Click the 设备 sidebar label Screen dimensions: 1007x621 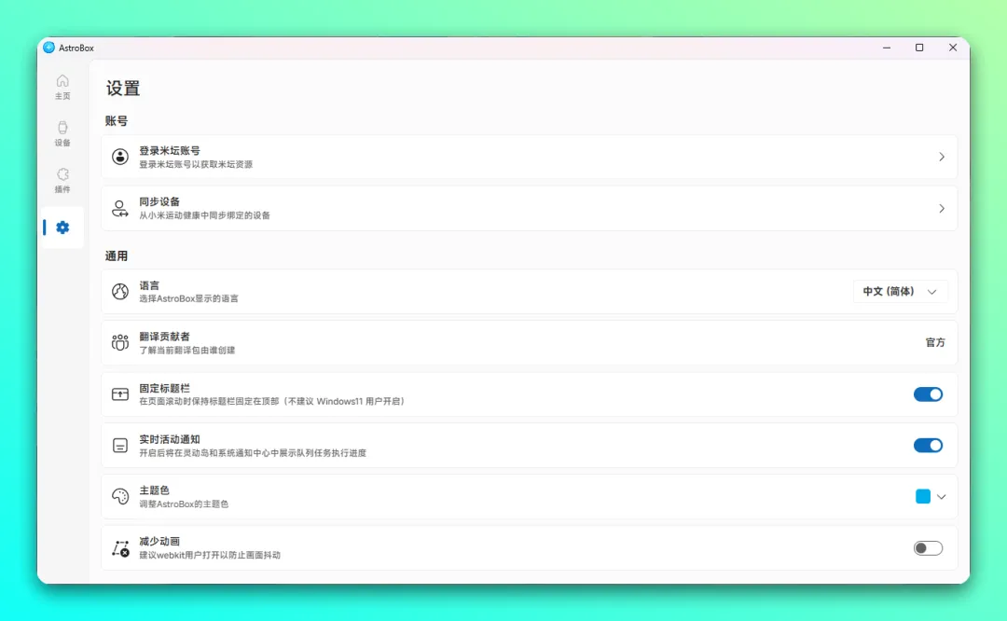62,144
